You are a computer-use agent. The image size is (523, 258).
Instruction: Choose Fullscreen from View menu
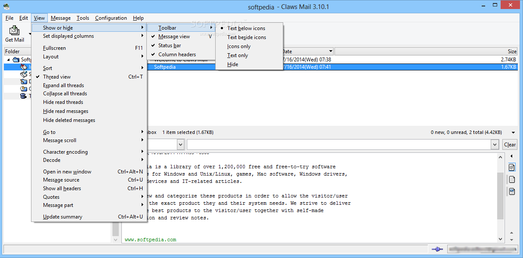[x=90, y=48]
